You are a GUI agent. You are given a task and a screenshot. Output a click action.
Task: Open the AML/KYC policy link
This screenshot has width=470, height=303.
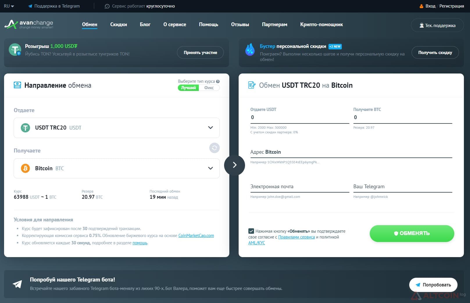click(257, 243)
